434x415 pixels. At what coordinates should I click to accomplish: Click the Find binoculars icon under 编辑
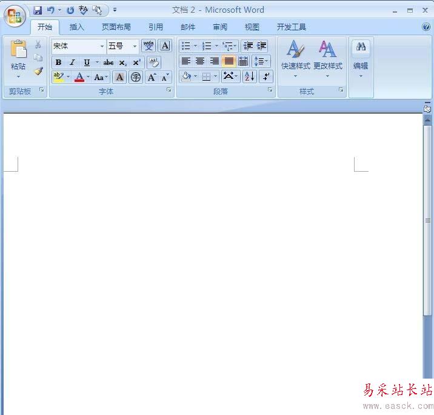[x=361, y=47]
